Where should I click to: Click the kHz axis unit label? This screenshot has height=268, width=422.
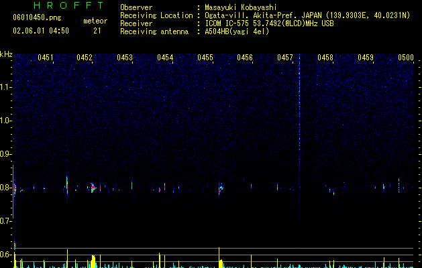click(6, 54)
